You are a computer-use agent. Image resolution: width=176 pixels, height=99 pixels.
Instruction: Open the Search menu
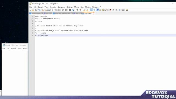[40, 7]
